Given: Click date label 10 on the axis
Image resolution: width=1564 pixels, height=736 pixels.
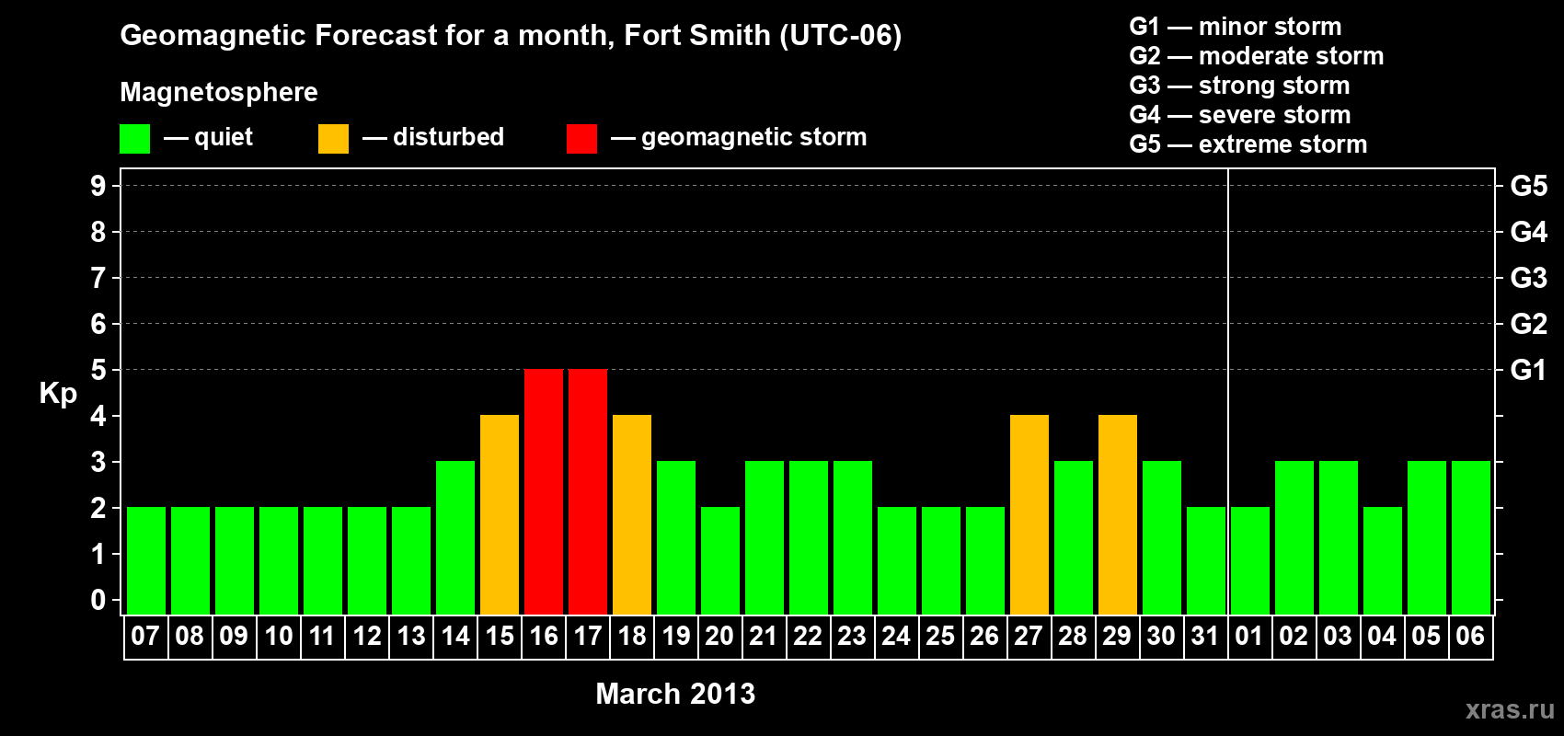Looking at the screenshot, I should 278,636.
